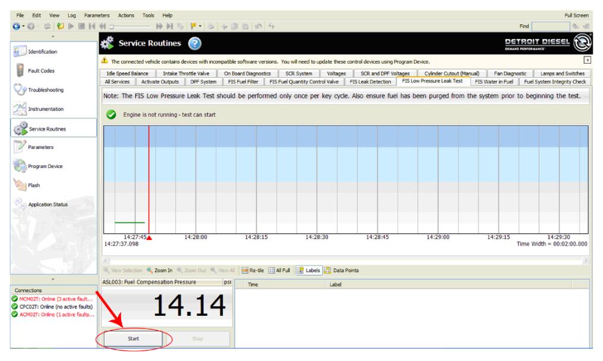Click the Skip to end toolbar icon
Viewport: 603px width, 361px height.
(169, 26)
